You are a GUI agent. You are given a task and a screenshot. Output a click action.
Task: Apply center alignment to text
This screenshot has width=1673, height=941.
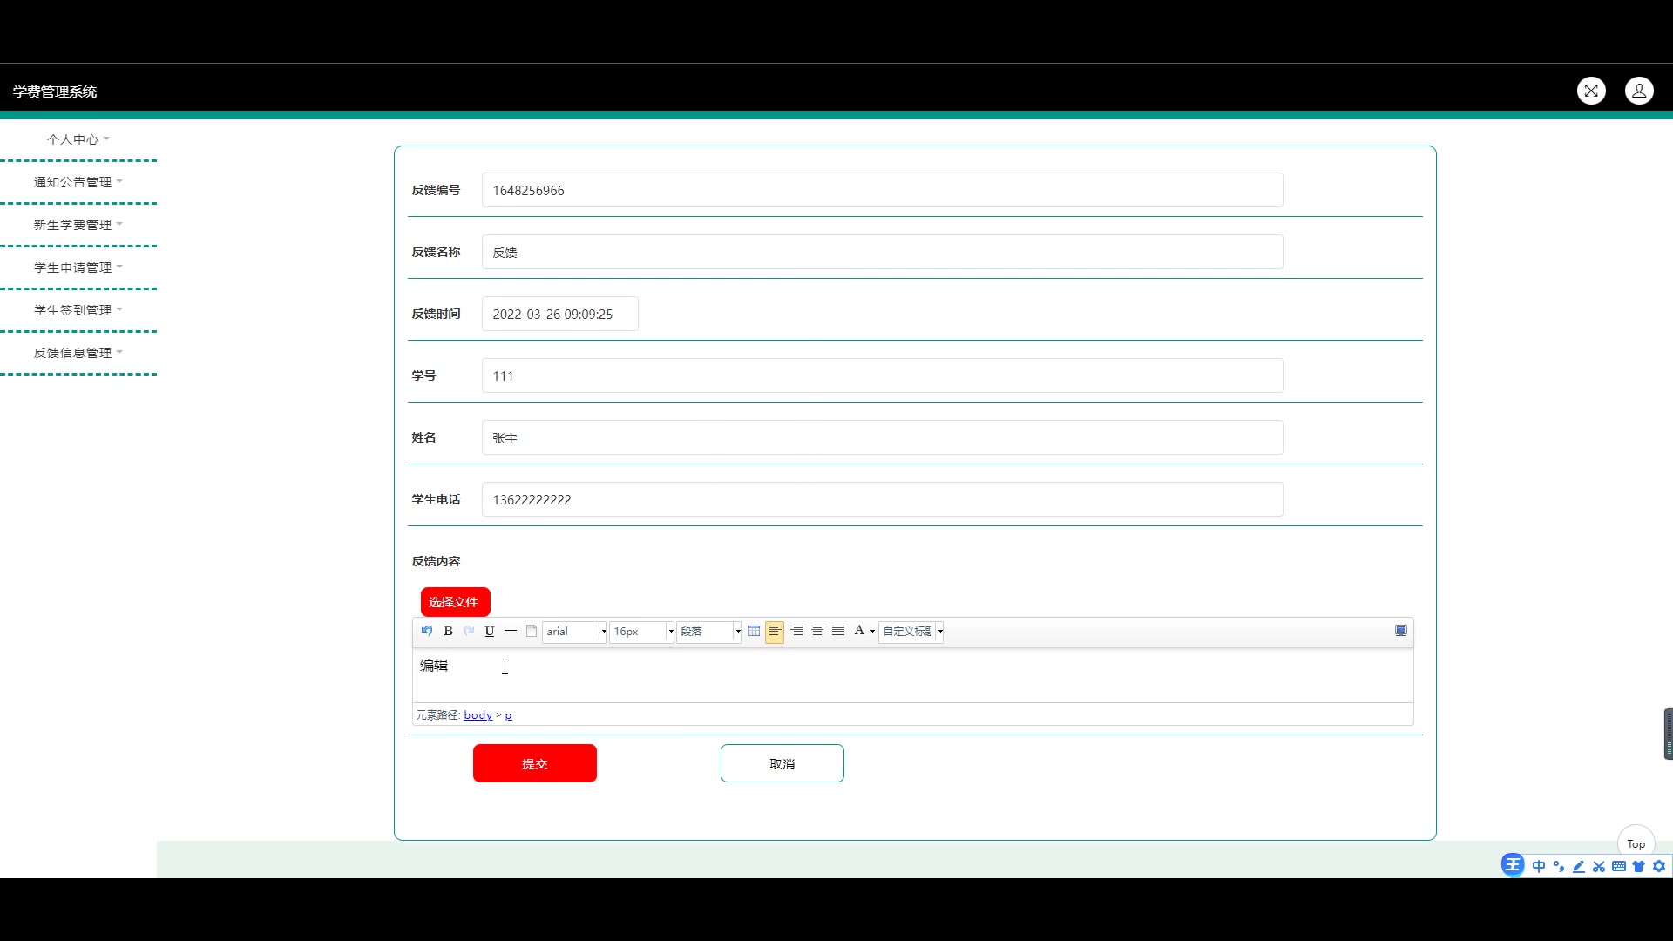[x=817, y=631]
